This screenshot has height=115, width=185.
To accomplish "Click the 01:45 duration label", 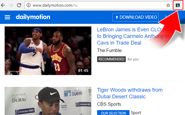I will coord(83,70).
